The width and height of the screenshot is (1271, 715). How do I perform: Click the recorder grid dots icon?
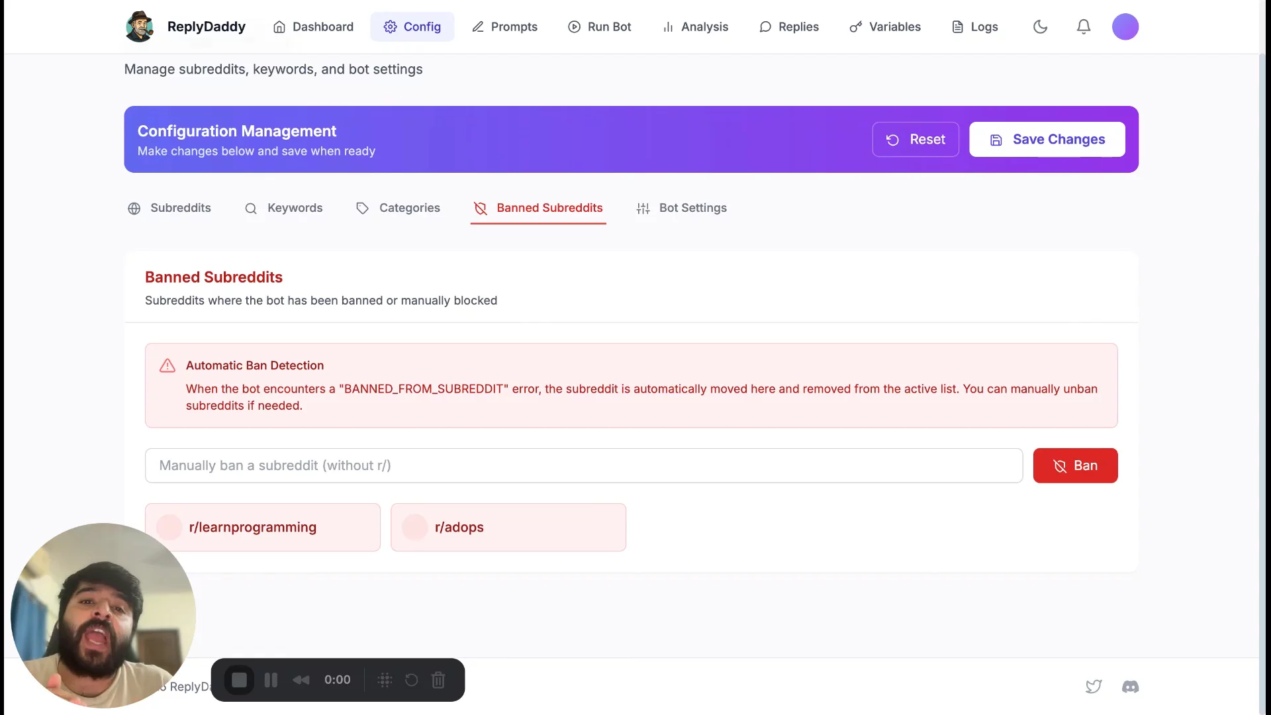(x=385, y=680)
